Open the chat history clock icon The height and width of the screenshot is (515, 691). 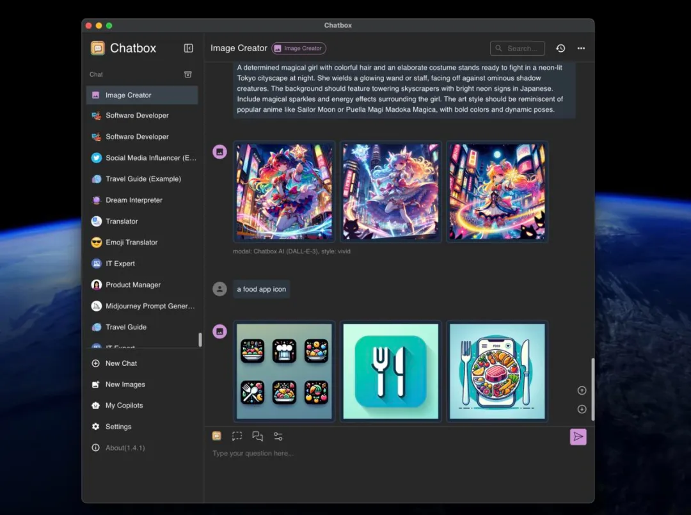tap(560, 48)
